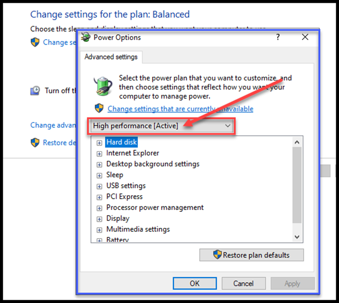Click the shield icon beside Restore de link
339x303 pixels.
pos(35,143)
